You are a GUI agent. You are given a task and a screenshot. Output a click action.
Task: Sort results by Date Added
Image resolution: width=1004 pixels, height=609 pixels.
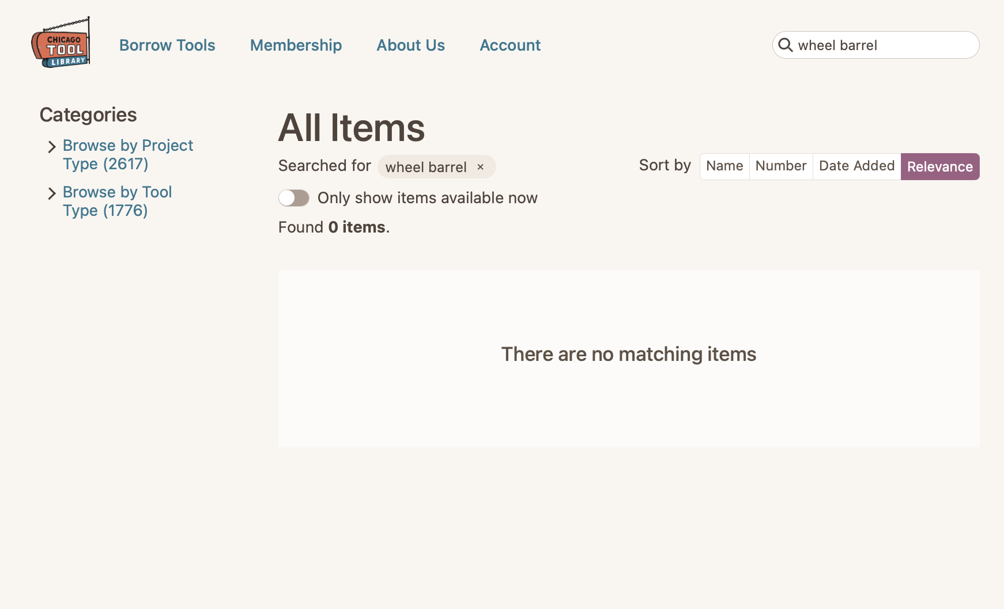point(856,166)
